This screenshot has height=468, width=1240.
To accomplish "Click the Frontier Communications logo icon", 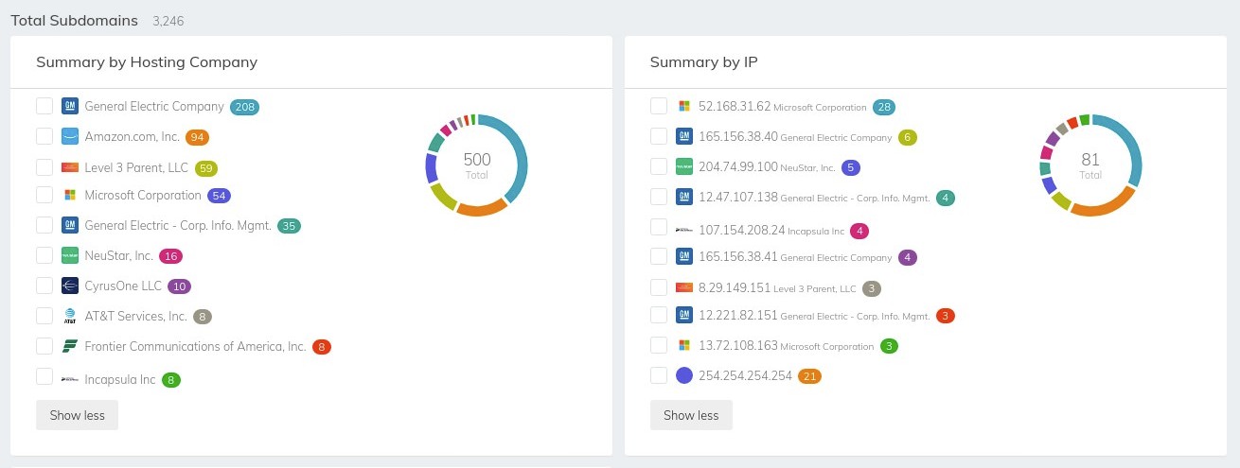I will [69, 346].
